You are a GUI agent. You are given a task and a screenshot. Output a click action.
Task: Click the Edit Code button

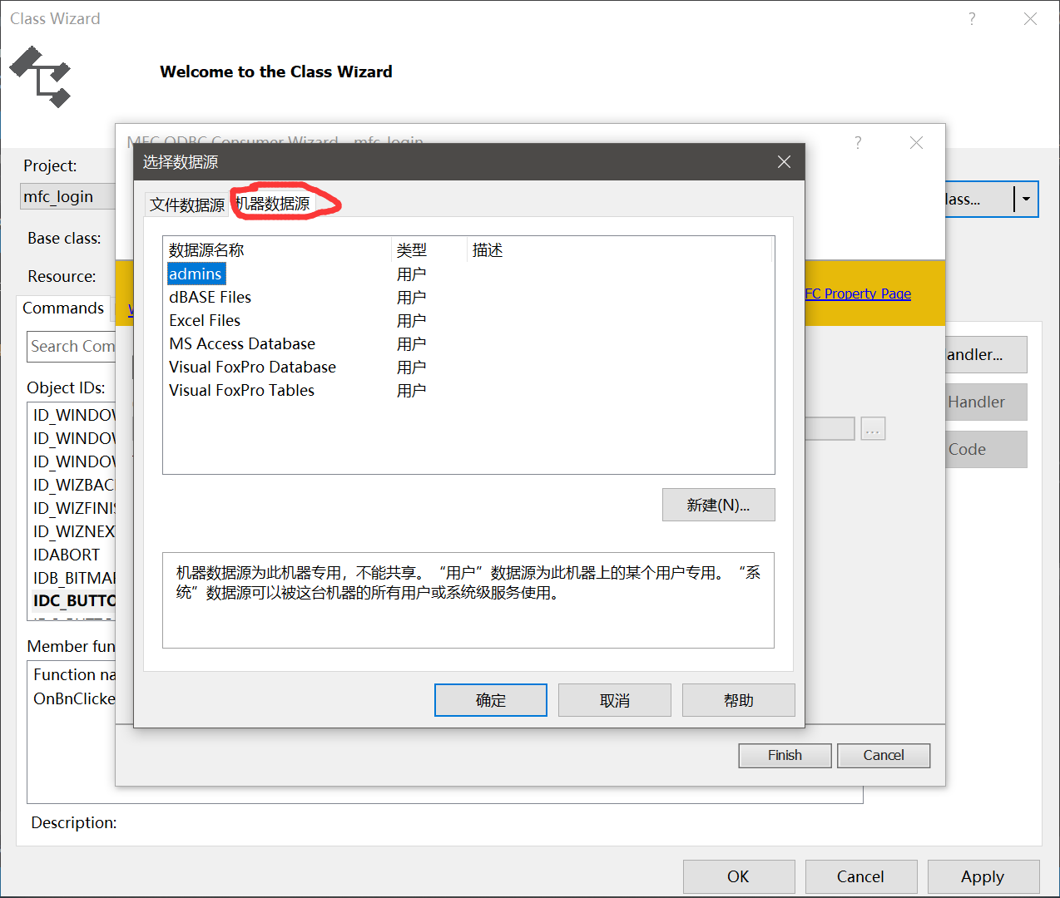[986, 450]
